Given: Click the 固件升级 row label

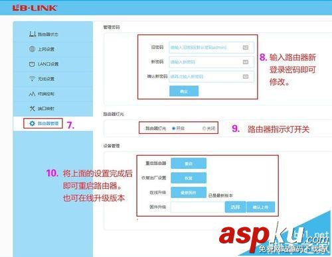Looking at the screenshot, I should (x=157, y=207).
